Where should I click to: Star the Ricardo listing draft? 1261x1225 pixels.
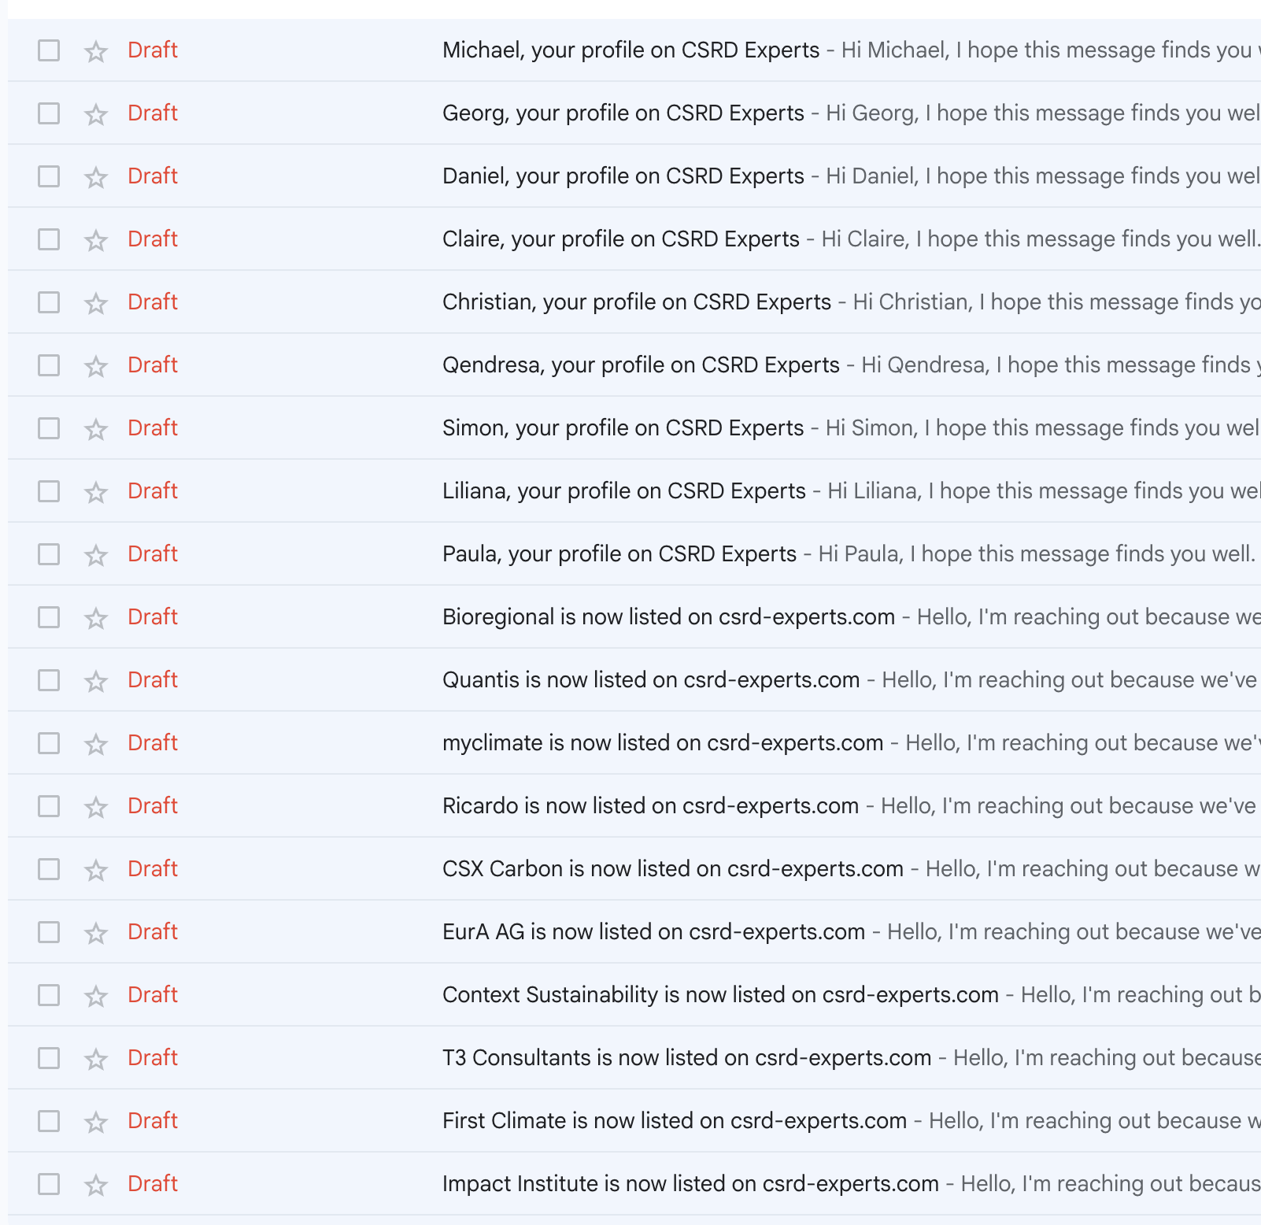click(96, 807)
